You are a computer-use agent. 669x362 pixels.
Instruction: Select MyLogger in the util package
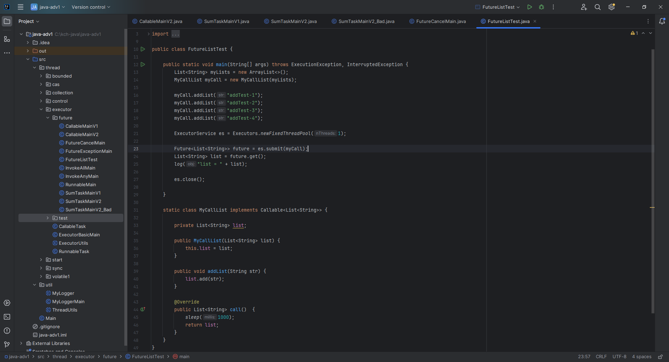pyautogui.click(x=60, y=293)
